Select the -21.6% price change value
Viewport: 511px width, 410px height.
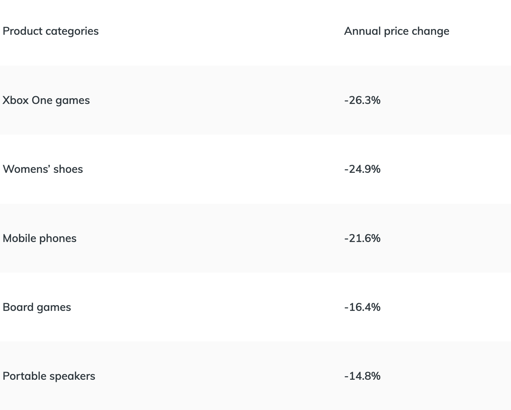tap(362, 238)
